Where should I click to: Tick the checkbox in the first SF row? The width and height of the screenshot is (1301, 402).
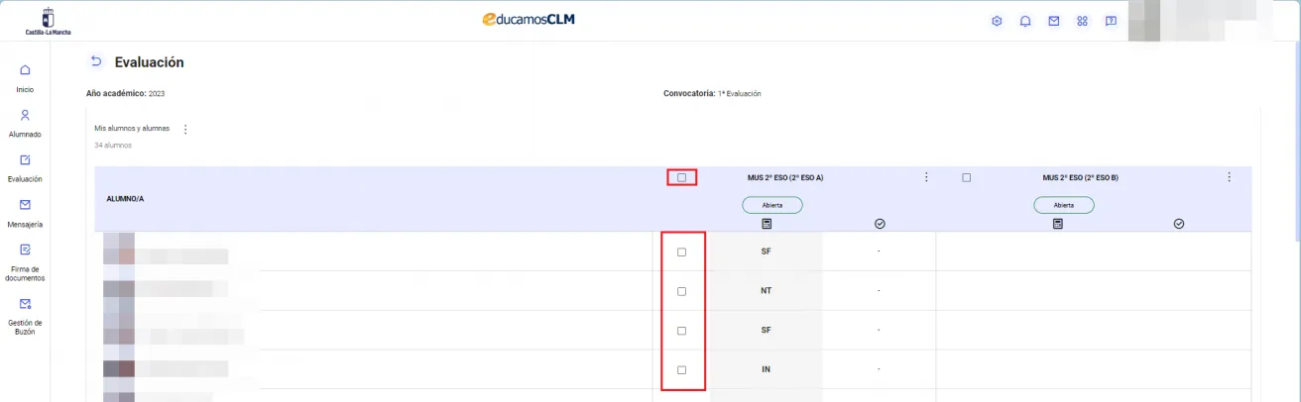(x=681, y=251)
